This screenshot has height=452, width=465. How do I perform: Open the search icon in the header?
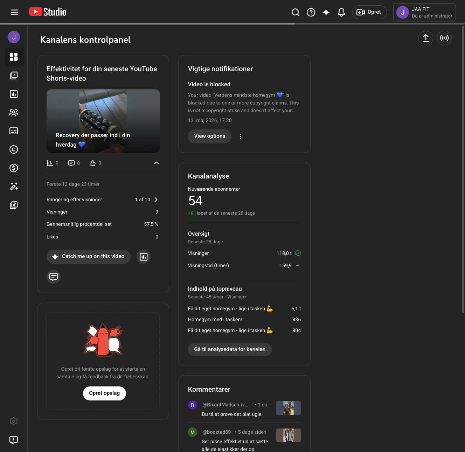(296, 12)
